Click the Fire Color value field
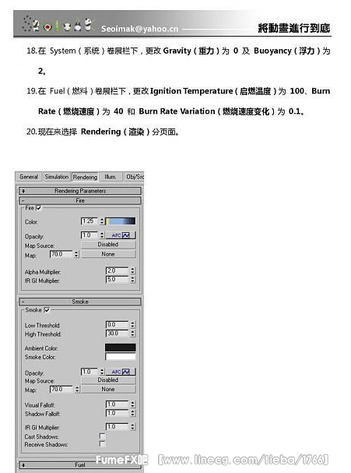The height and width of the screenshot is (473, 351). pyautogui.click(x=90, y=221)
